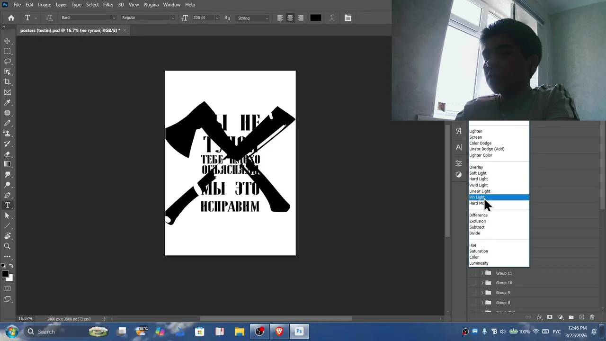Screen dimensions: 606x341
Task: Show Group 9 visibility eye
Action: 473,293
